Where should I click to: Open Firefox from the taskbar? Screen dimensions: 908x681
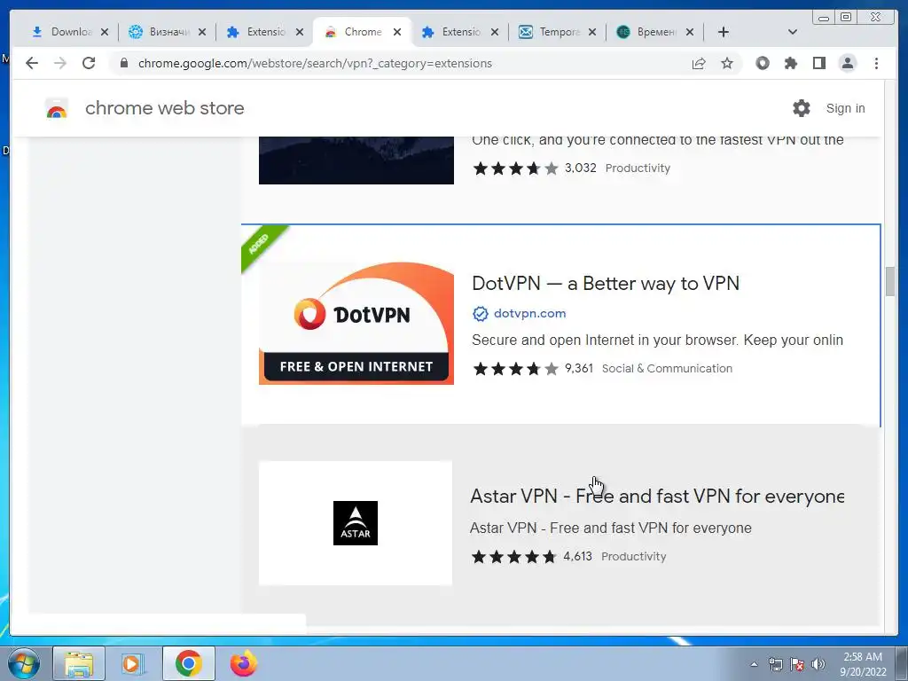[243, 663]
